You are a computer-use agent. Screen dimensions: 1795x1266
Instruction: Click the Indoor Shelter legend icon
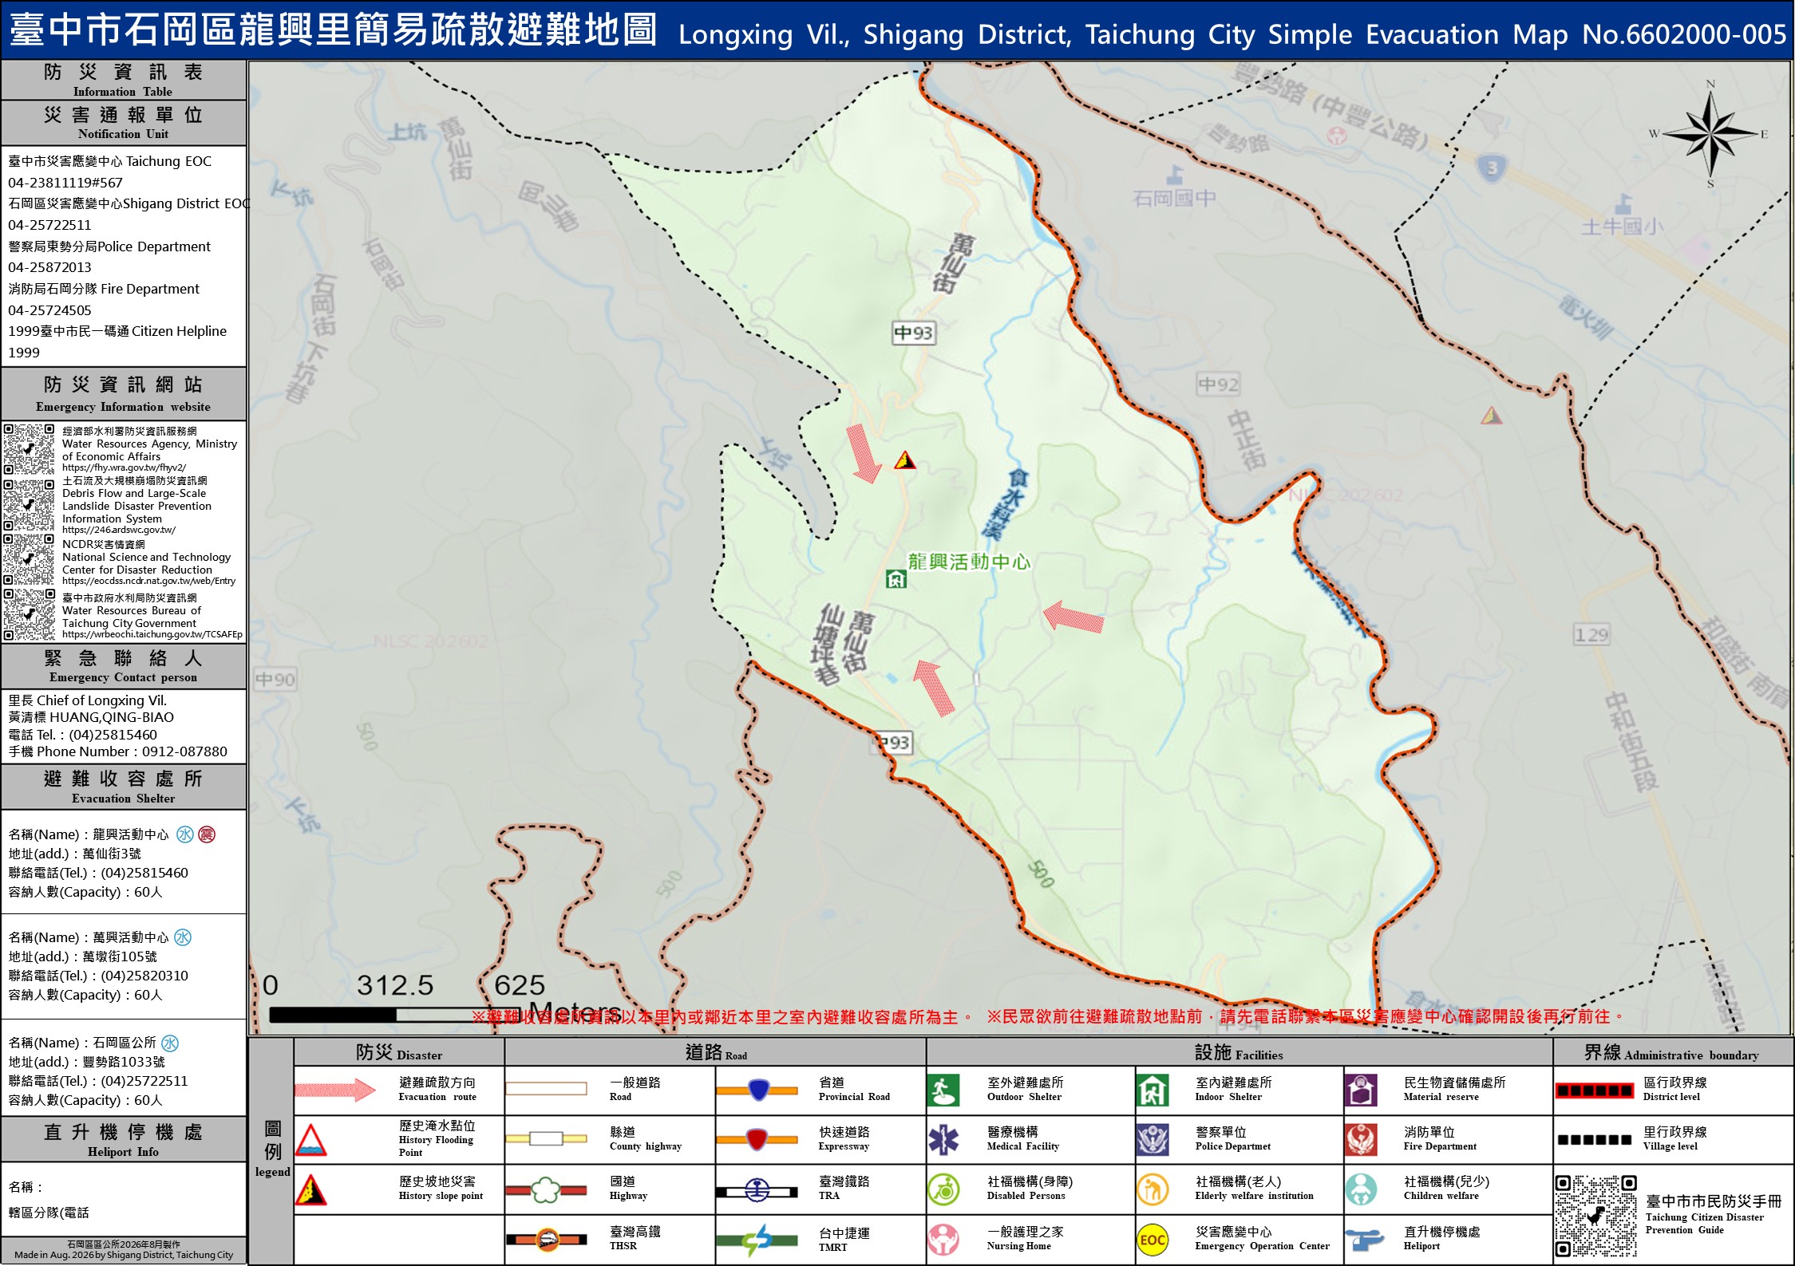coord(1152,1090)
